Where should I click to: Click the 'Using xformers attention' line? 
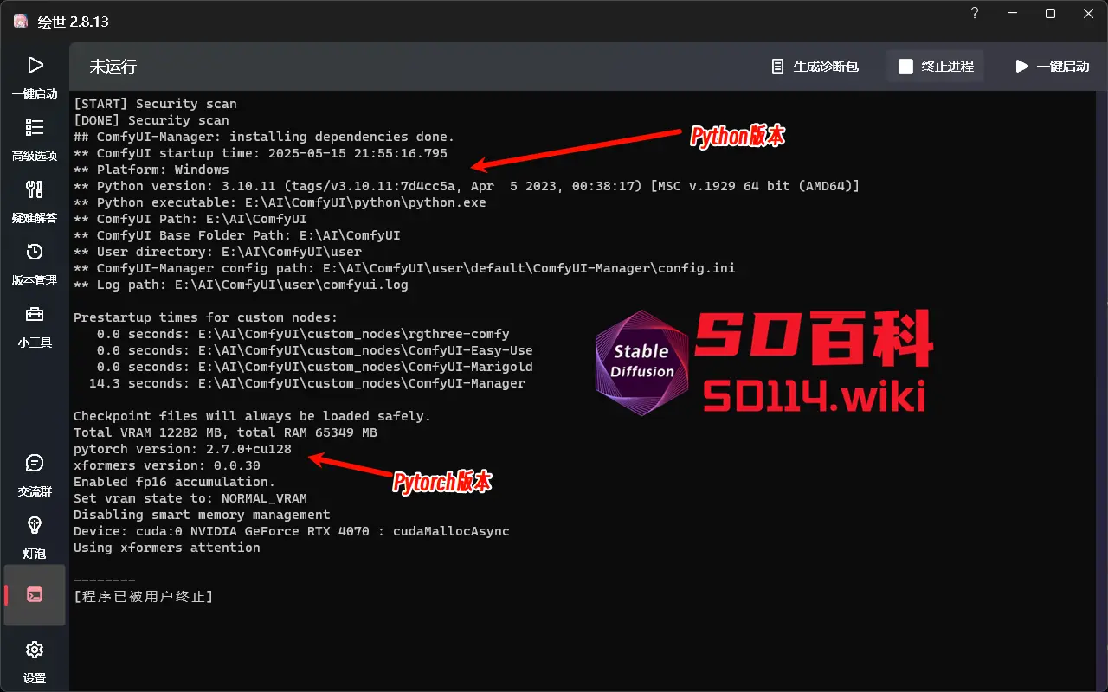click(167, 548)
